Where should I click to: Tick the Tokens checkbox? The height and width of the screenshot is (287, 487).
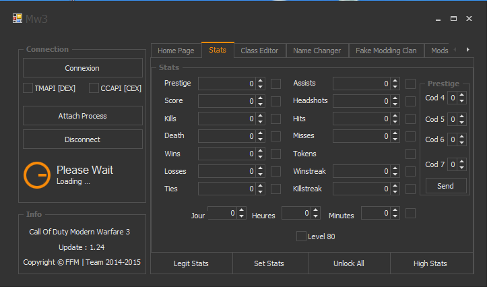pos(410,154)
